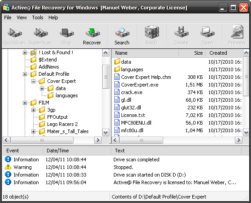The height and width of the screenshot is (203, 251).
Task: Sort file list by Size column
Action: point(192,53)
